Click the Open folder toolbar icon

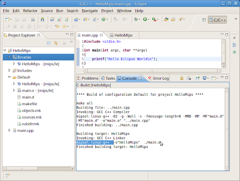pos(173,19)
